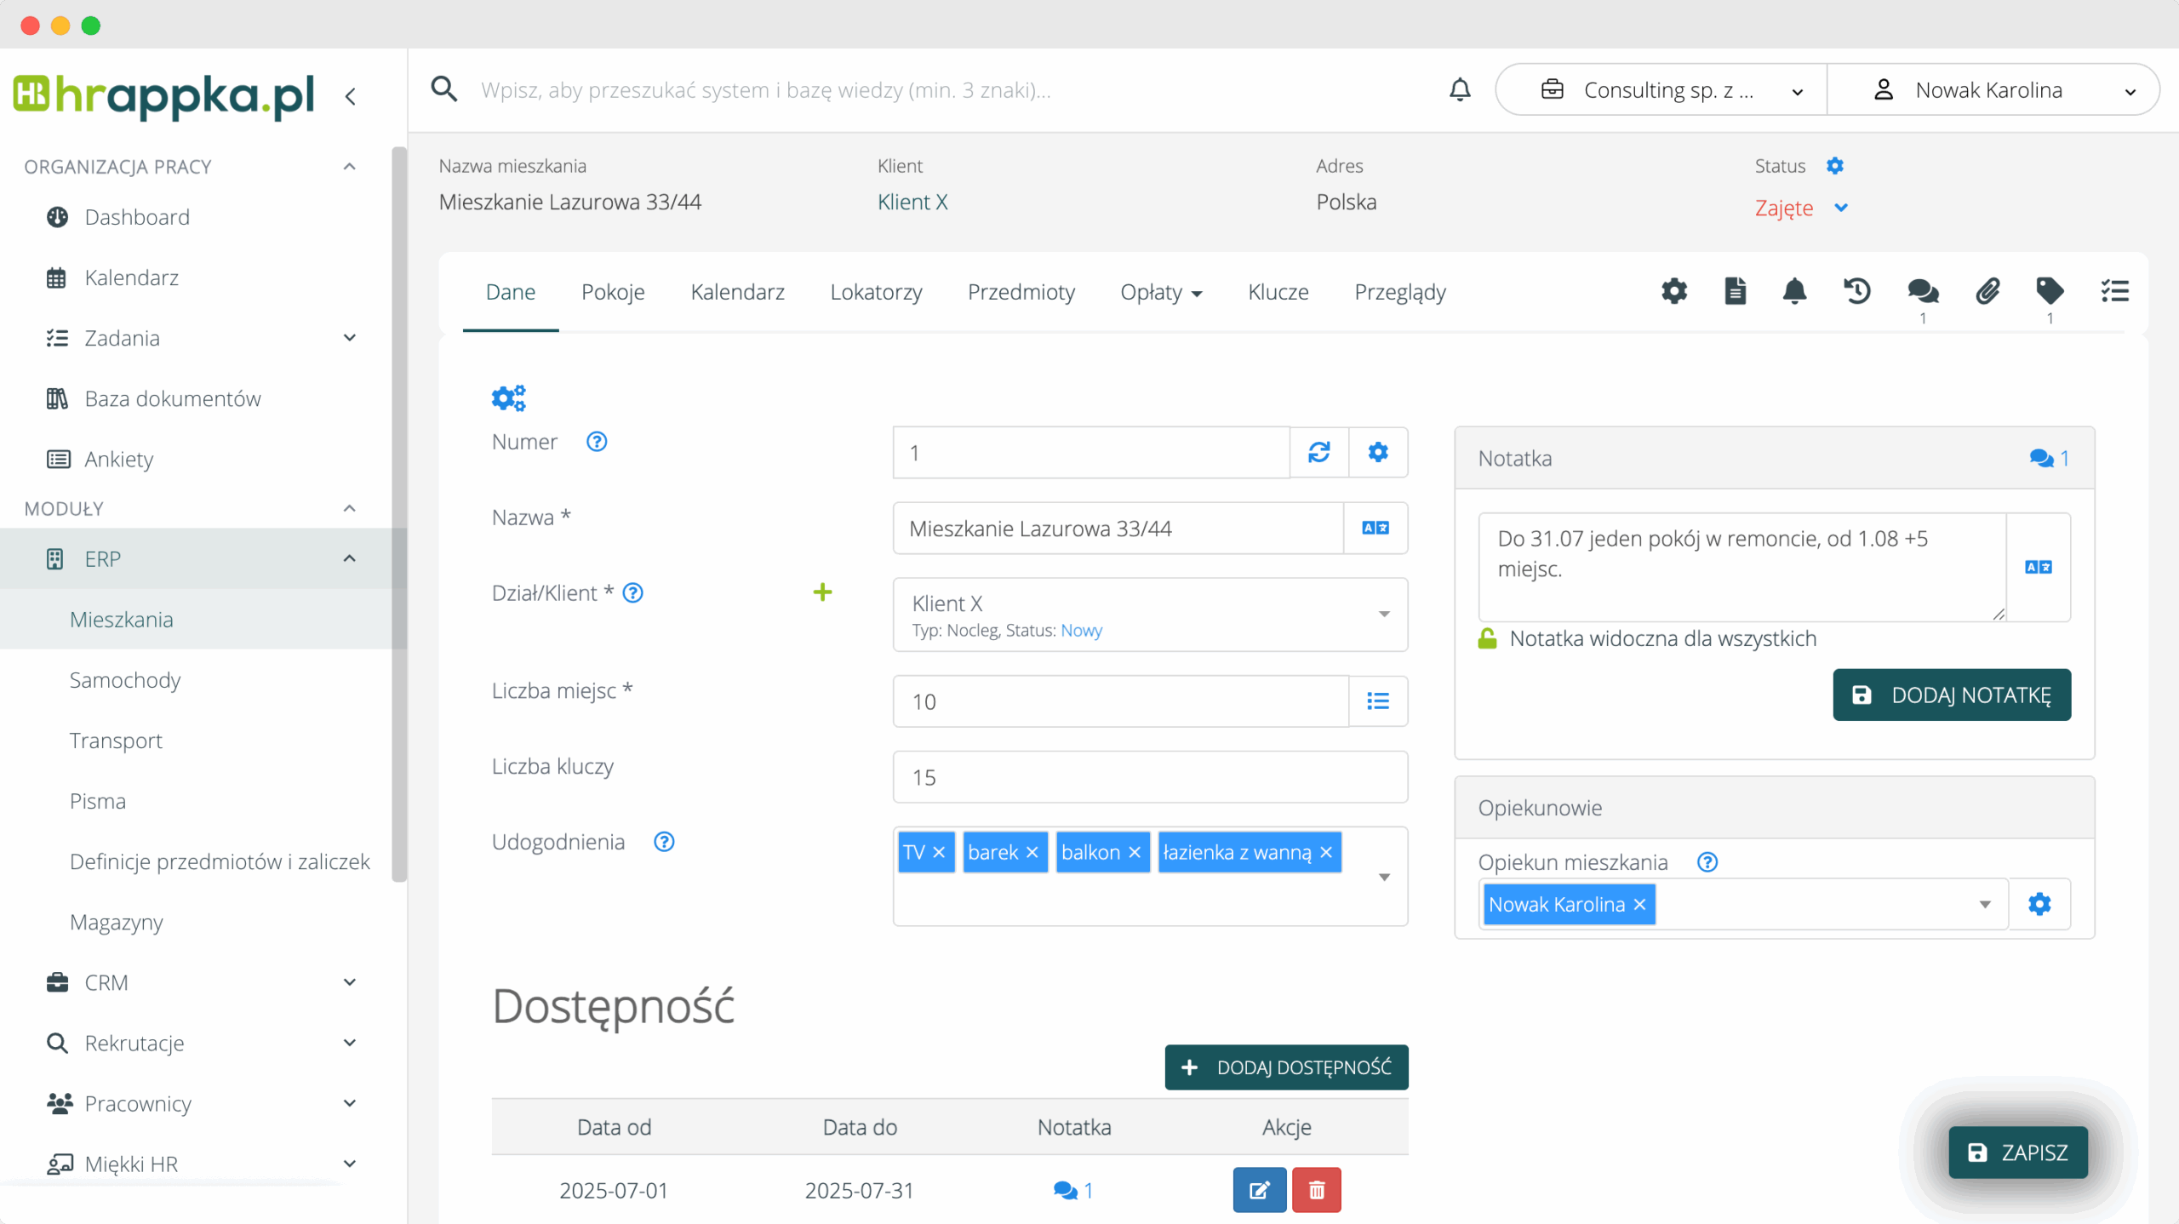Toggle the green lock note visibility icon

[1487, 638]
